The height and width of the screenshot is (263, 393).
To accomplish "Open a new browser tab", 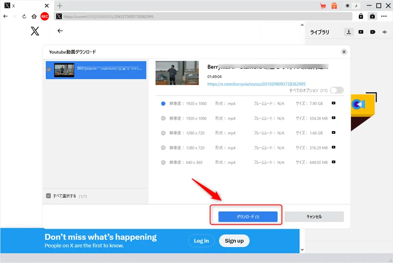I will click(60, 6).
